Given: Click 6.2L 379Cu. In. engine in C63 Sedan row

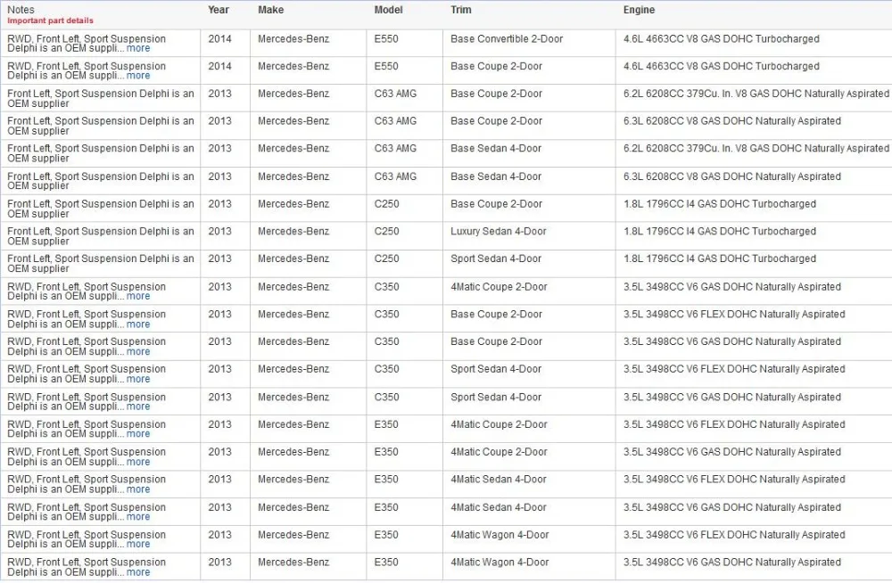Looking at the screenshot, I should (x=756, y=148).
